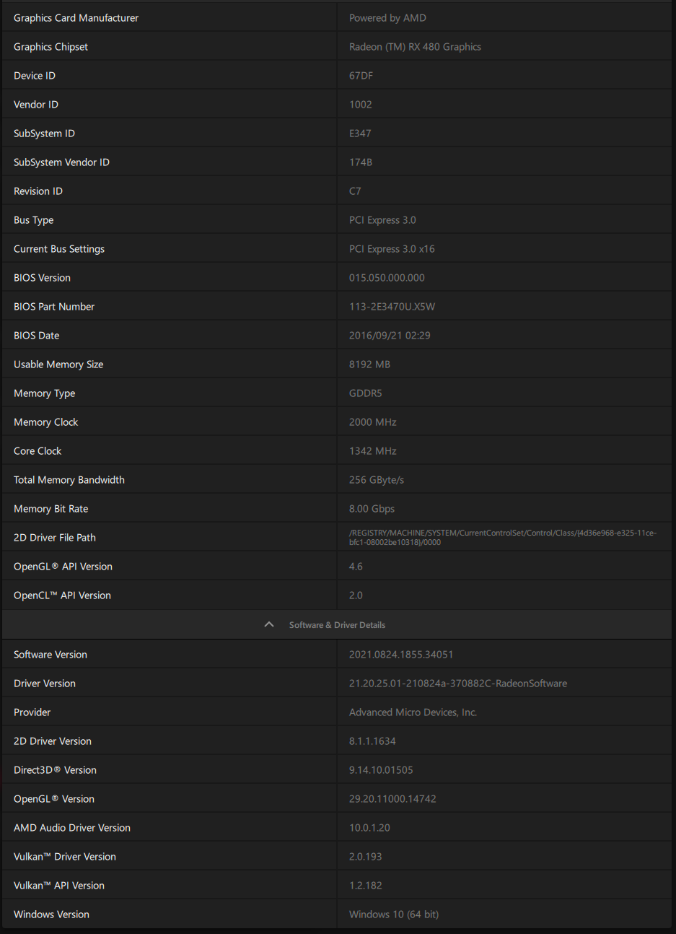The image size is (676, 934).
Task: Click the Software & Driver Details header label
Action: pos(337,625)
